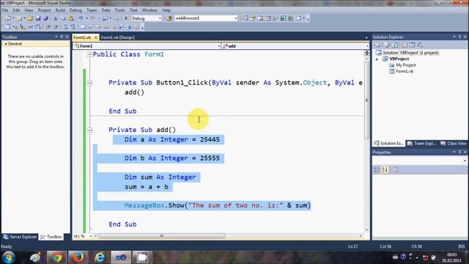Open the Build menu
Screen dimensions: 469x264
tap(60, 10)
